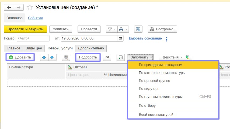230x129 pixels.
Task: Select По группам номенклатуры menu item
Action: coord(173,97)
